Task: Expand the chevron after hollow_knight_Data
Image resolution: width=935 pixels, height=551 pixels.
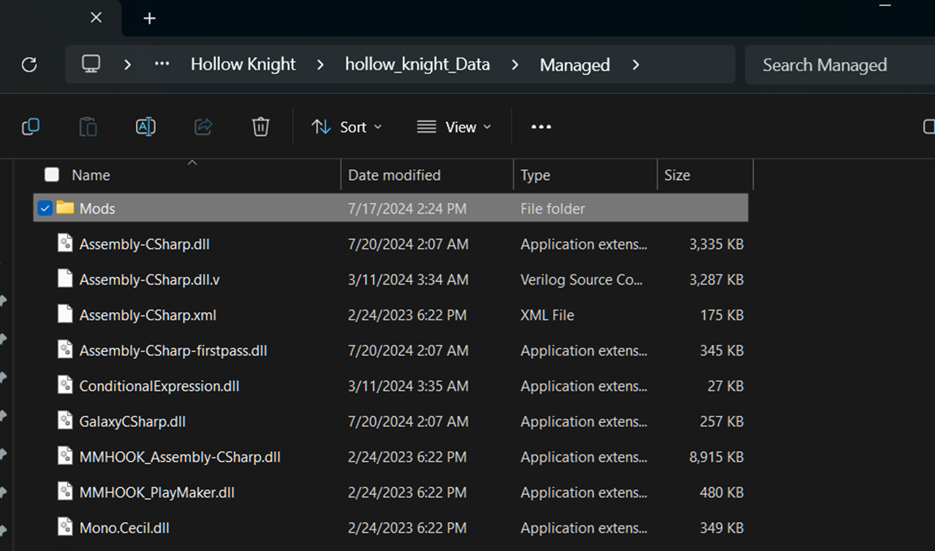Action: pos(515,65)
